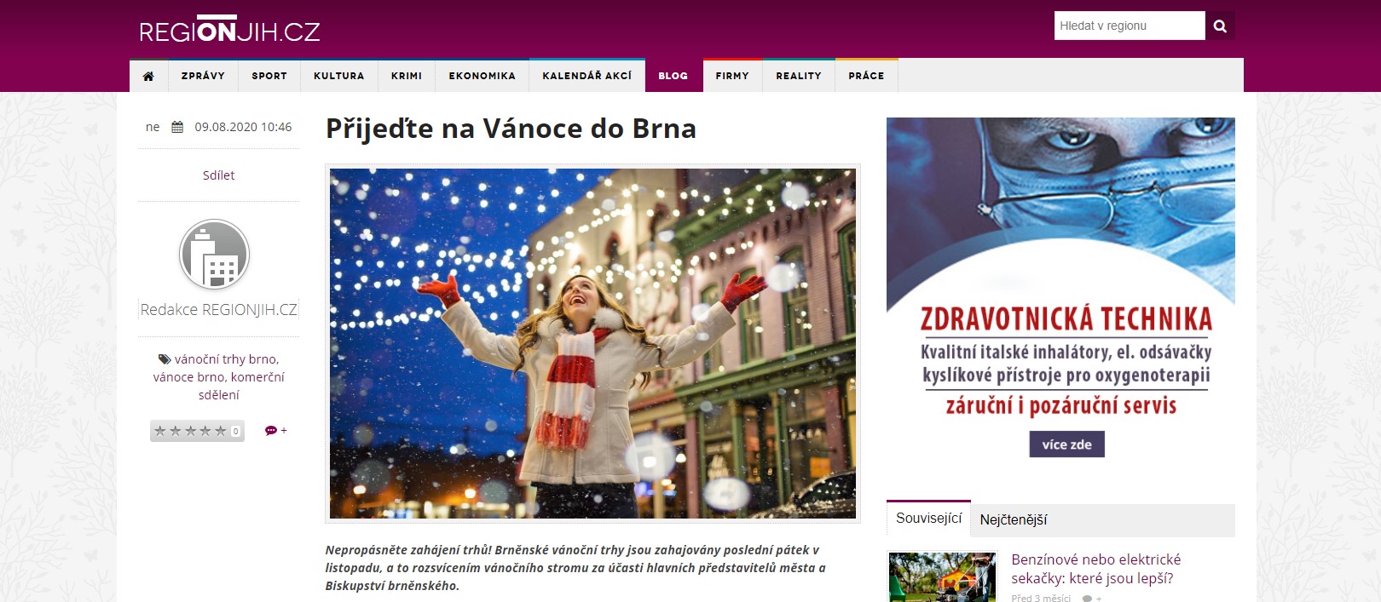Open the REGIONJIH.CZ logo homepage
Image resolution: width=1381 pixels, height=602 pixels.
tap(229, 30)
